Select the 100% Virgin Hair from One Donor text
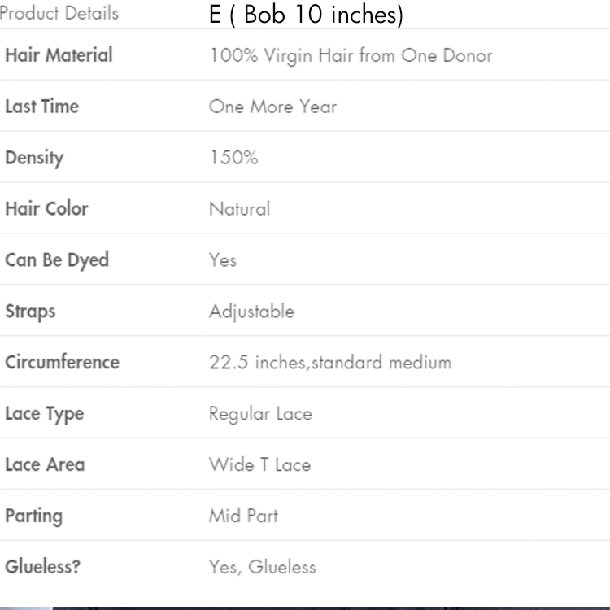Viewport: 610px width, 610px height. (x=351, y=56)
